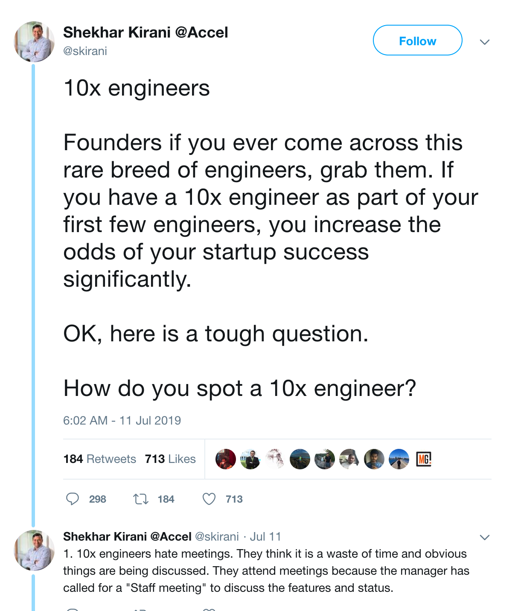518x611 pixels.
Task: Like the tweet with the heart icon
Action: [x=209, y=499]
